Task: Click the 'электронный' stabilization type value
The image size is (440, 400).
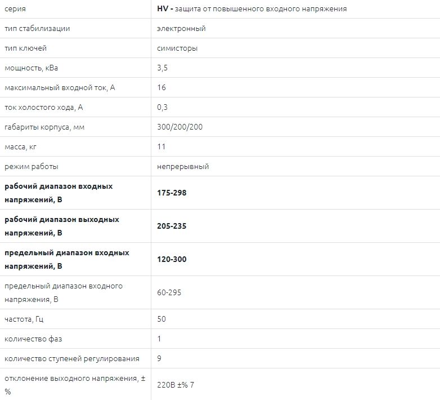Action: (x=181, y=28)
